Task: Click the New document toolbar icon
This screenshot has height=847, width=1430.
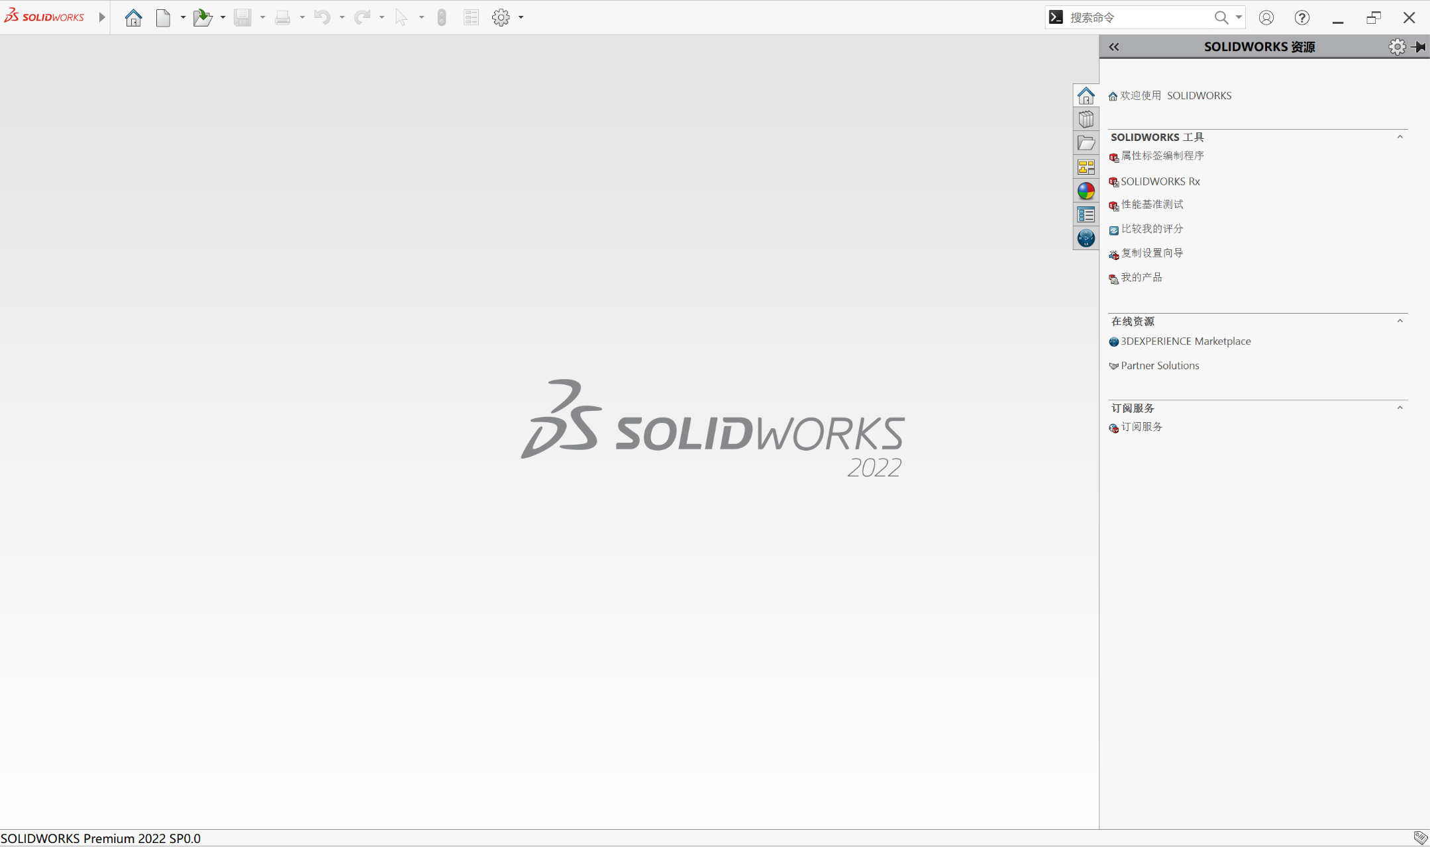Action: click(x=162, y=17)
